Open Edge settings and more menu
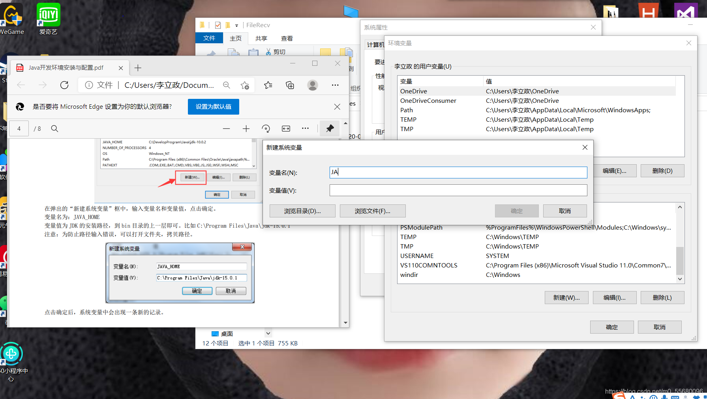Viewport: 707px width, 399px height. [x=335, y=85]
